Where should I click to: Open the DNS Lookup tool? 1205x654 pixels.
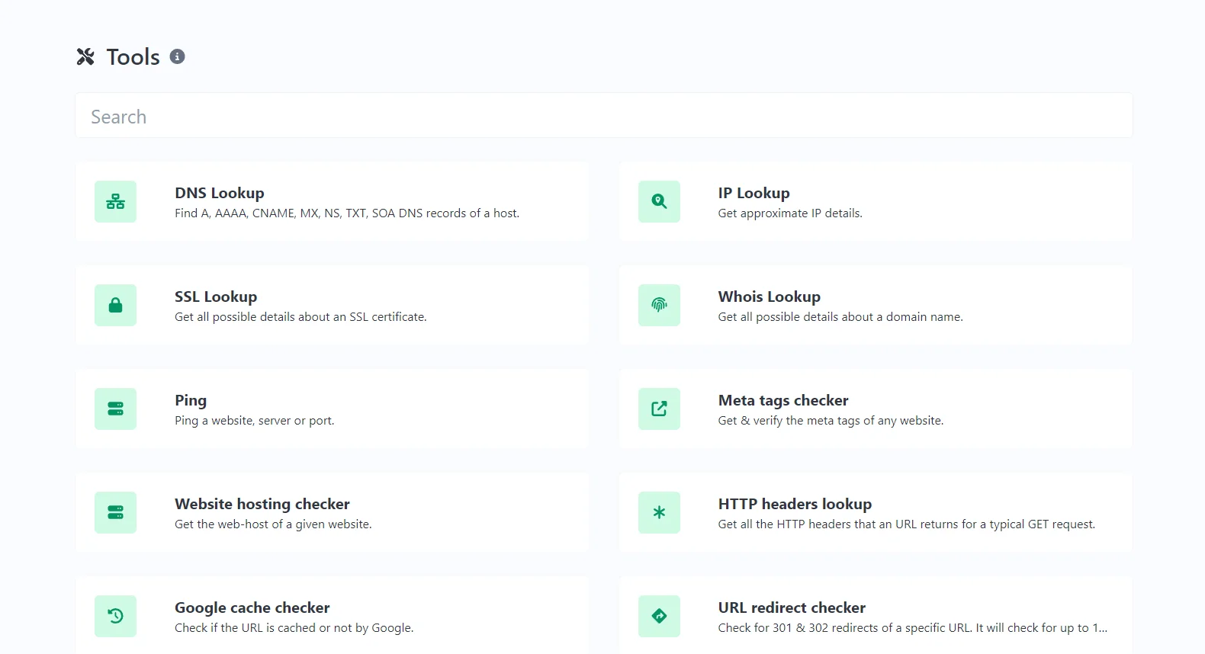pyautogui.click(x=332, y=201)
